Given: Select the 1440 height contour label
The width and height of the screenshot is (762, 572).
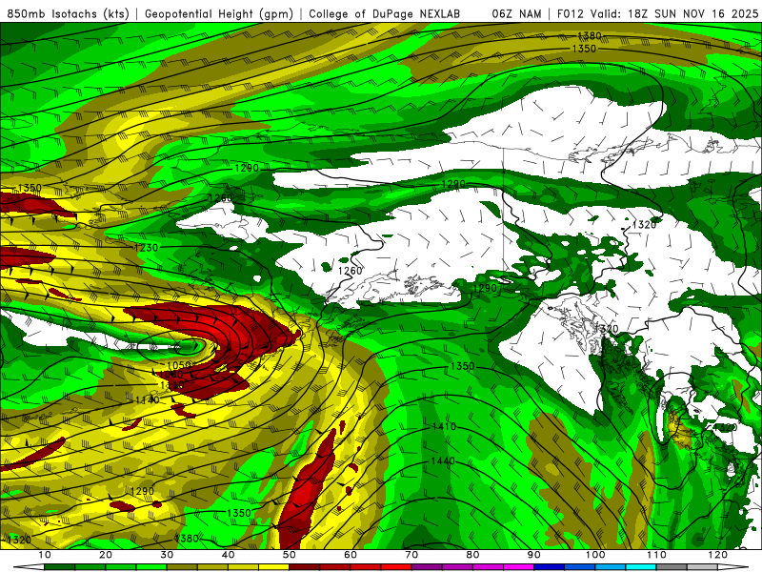Looking at the screenshot, I should [x=443, y=460].
